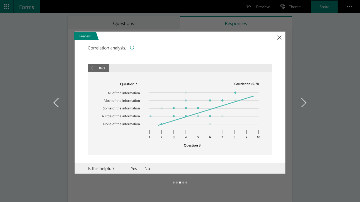
Task: Select the last carousel page dot
Action: click(186, 183)
